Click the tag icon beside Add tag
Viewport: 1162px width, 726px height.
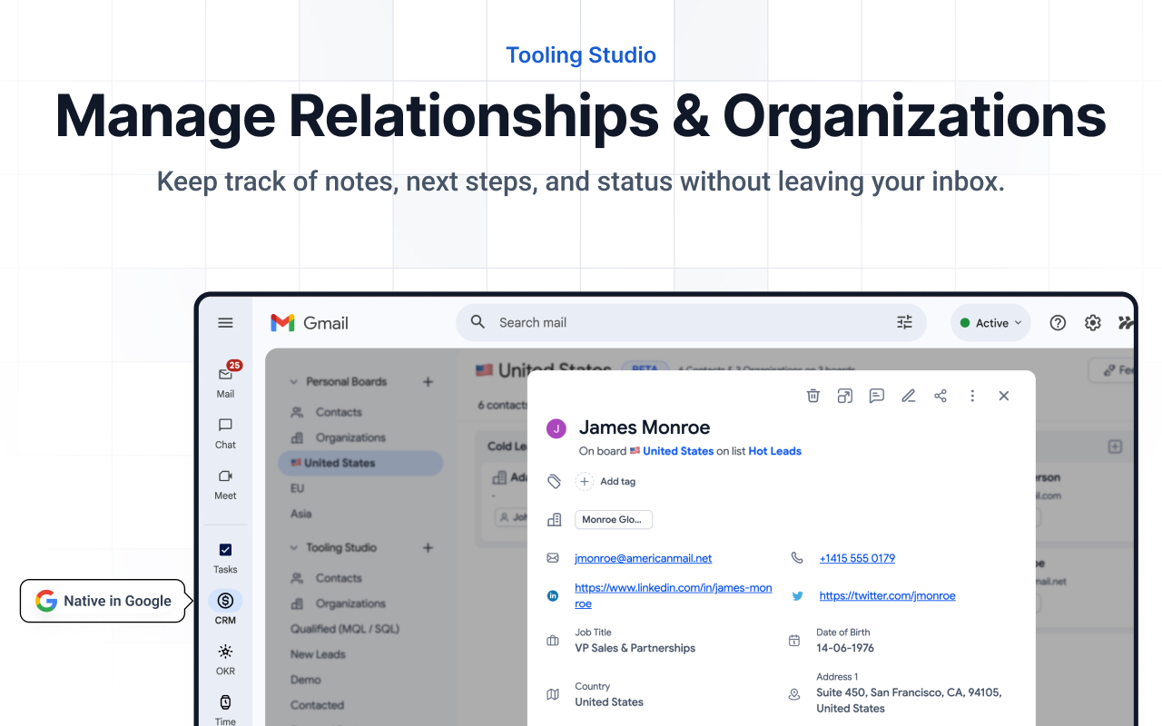tap(554, 482)
